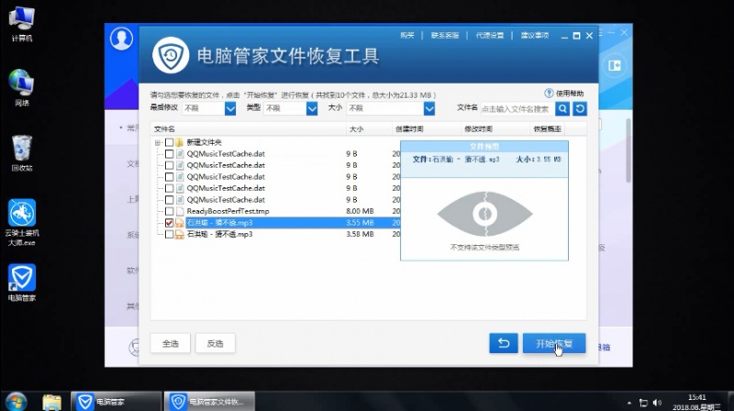Check the first QQMusicTestCache.dat checkbox
This screenshot has height=411, width=734.
click(169, 153)
